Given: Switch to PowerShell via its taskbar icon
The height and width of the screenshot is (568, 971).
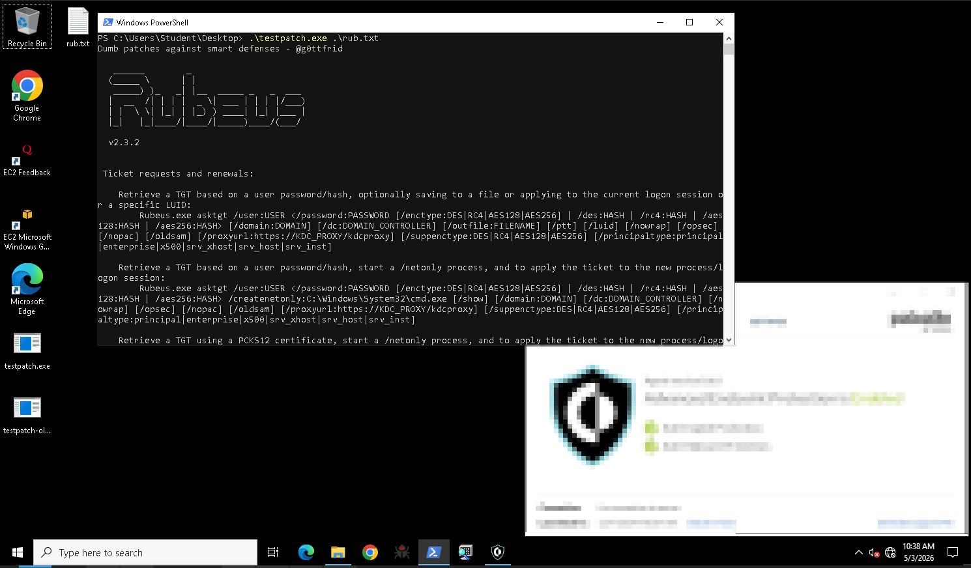Looking at the screenshot, I should coord(433,552).
